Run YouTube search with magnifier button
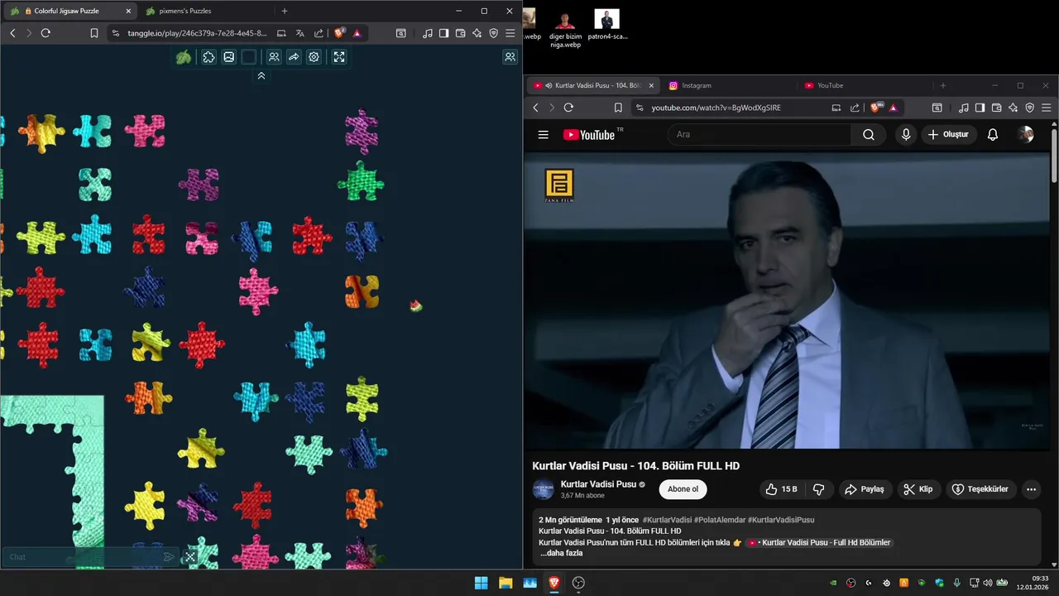Screen dimensions: 1059x596 tap(869, 134)
